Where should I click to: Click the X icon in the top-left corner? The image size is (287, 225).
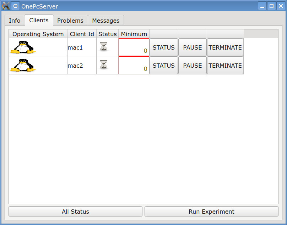[5, 6]
